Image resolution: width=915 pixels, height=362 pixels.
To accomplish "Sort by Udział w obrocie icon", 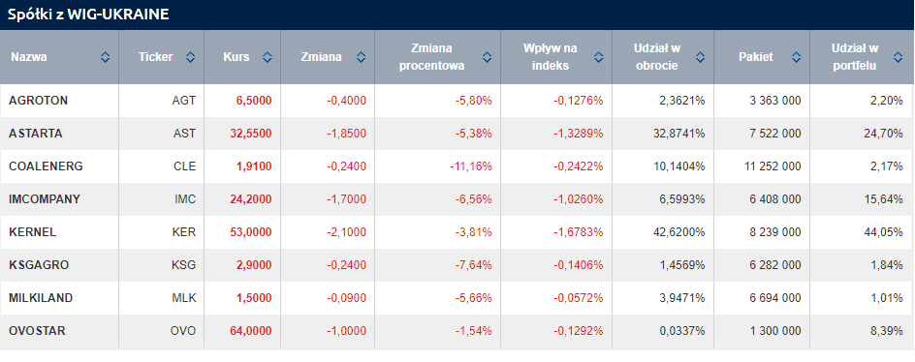I will point(700,57).
